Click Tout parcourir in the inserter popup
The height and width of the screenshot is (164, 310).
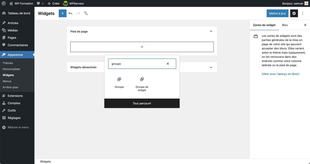click(x=142, y=103)
